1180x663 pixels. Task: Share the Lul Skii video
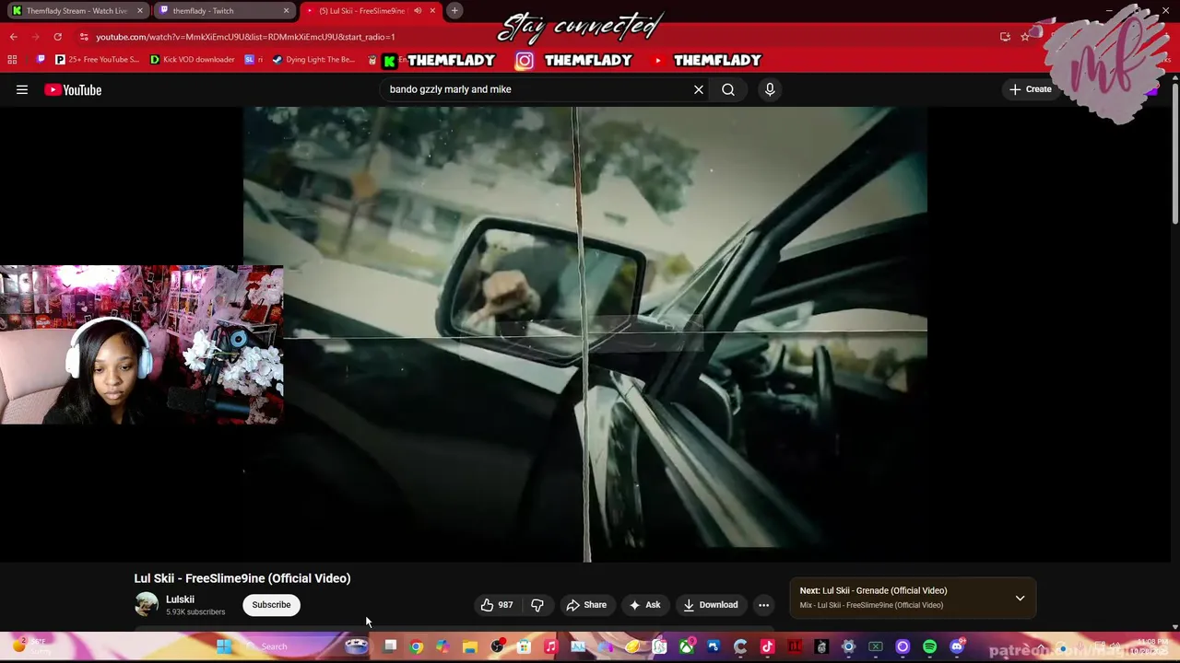586,605
